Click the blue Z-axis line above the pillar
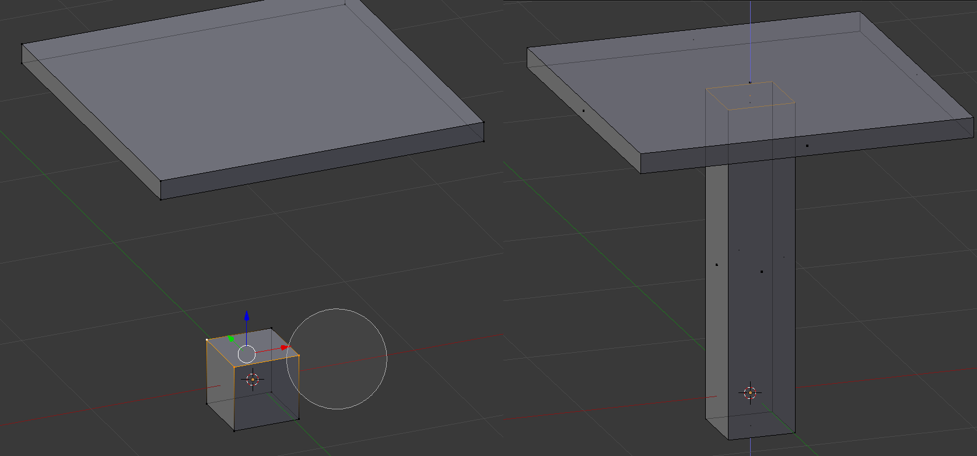Screen dimensions: 977x456 [x=750, y=35]
